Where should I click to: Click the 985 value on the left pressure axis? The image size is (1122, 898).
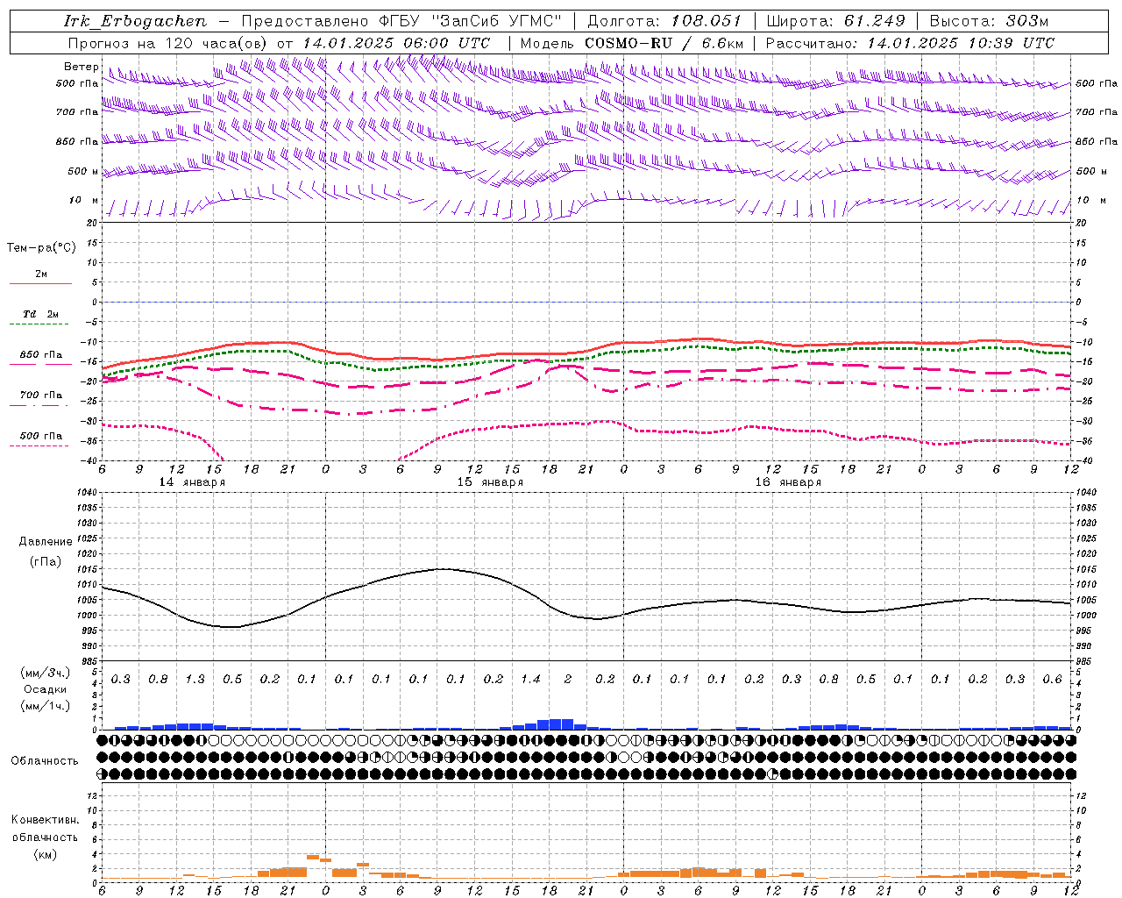(x=89, y=661)
